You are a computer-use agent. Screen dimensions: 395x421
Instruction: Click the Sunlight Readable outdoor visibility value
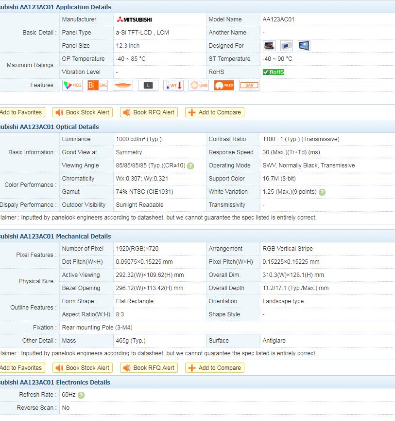pyautogui.click(x=139, y=205)
